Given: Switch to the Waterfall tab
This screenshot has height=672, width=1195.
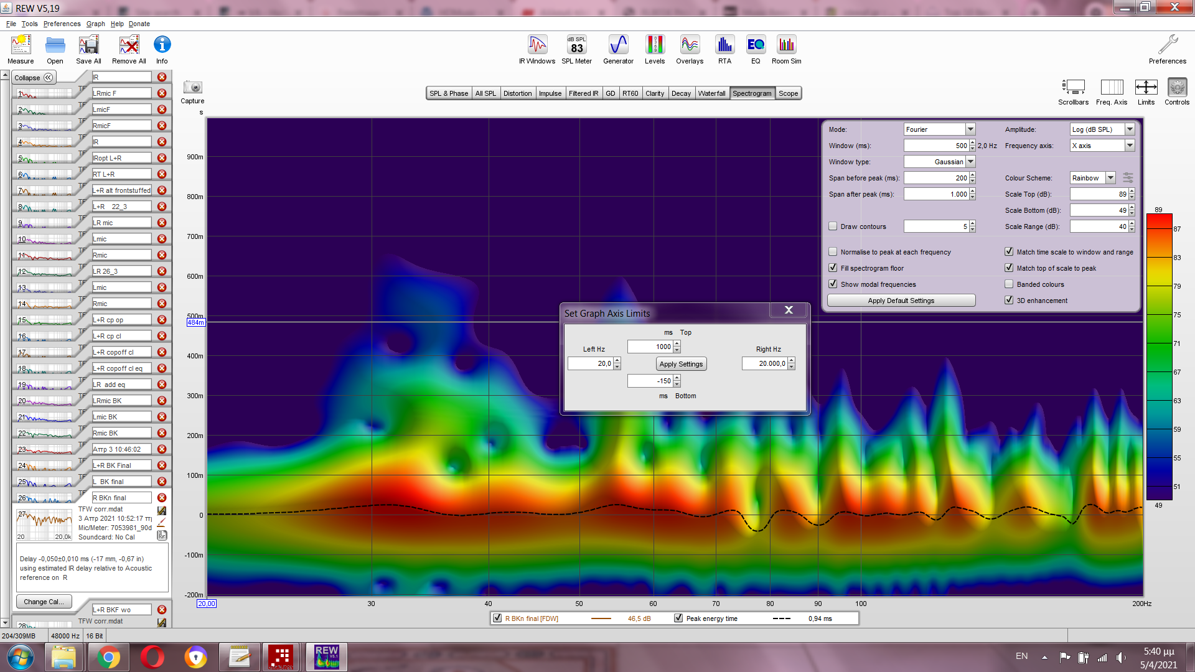Looking at the screenshot, I should 711,93.
